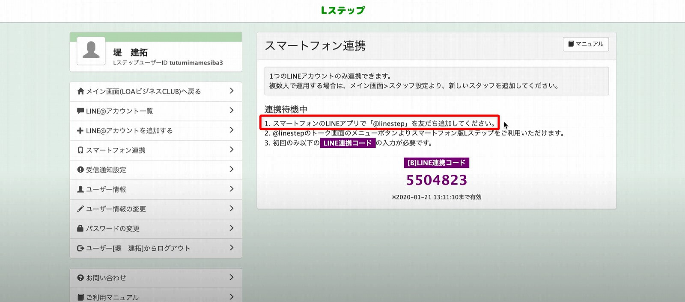Click step 1 @linestep friend-add instruction
This screenshot has height=302, width=685.
tap(380, 123)
